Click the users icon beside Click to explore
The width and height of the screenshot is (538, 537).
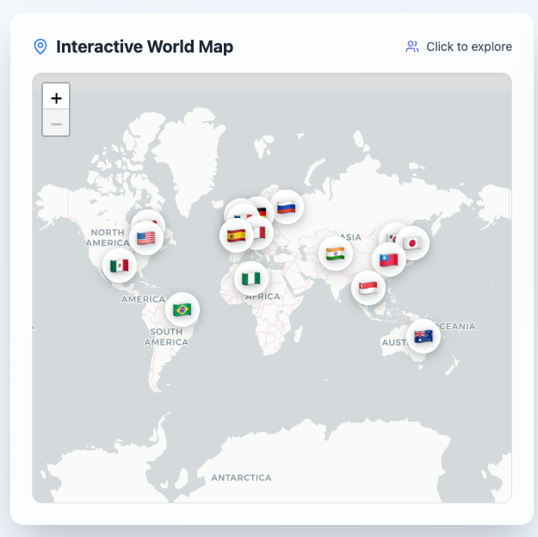[412, 47]
